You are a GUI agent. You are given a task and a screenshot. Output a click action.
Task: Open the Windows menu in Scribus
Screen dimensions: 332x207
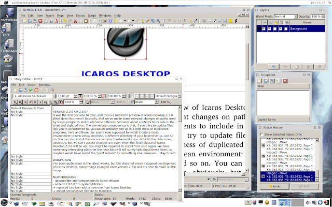(105, 16)
